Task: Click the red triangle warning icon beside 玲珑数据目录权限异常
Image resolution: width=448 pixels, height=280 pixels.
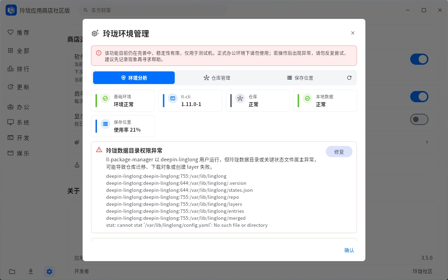Action: click(99, 150)
